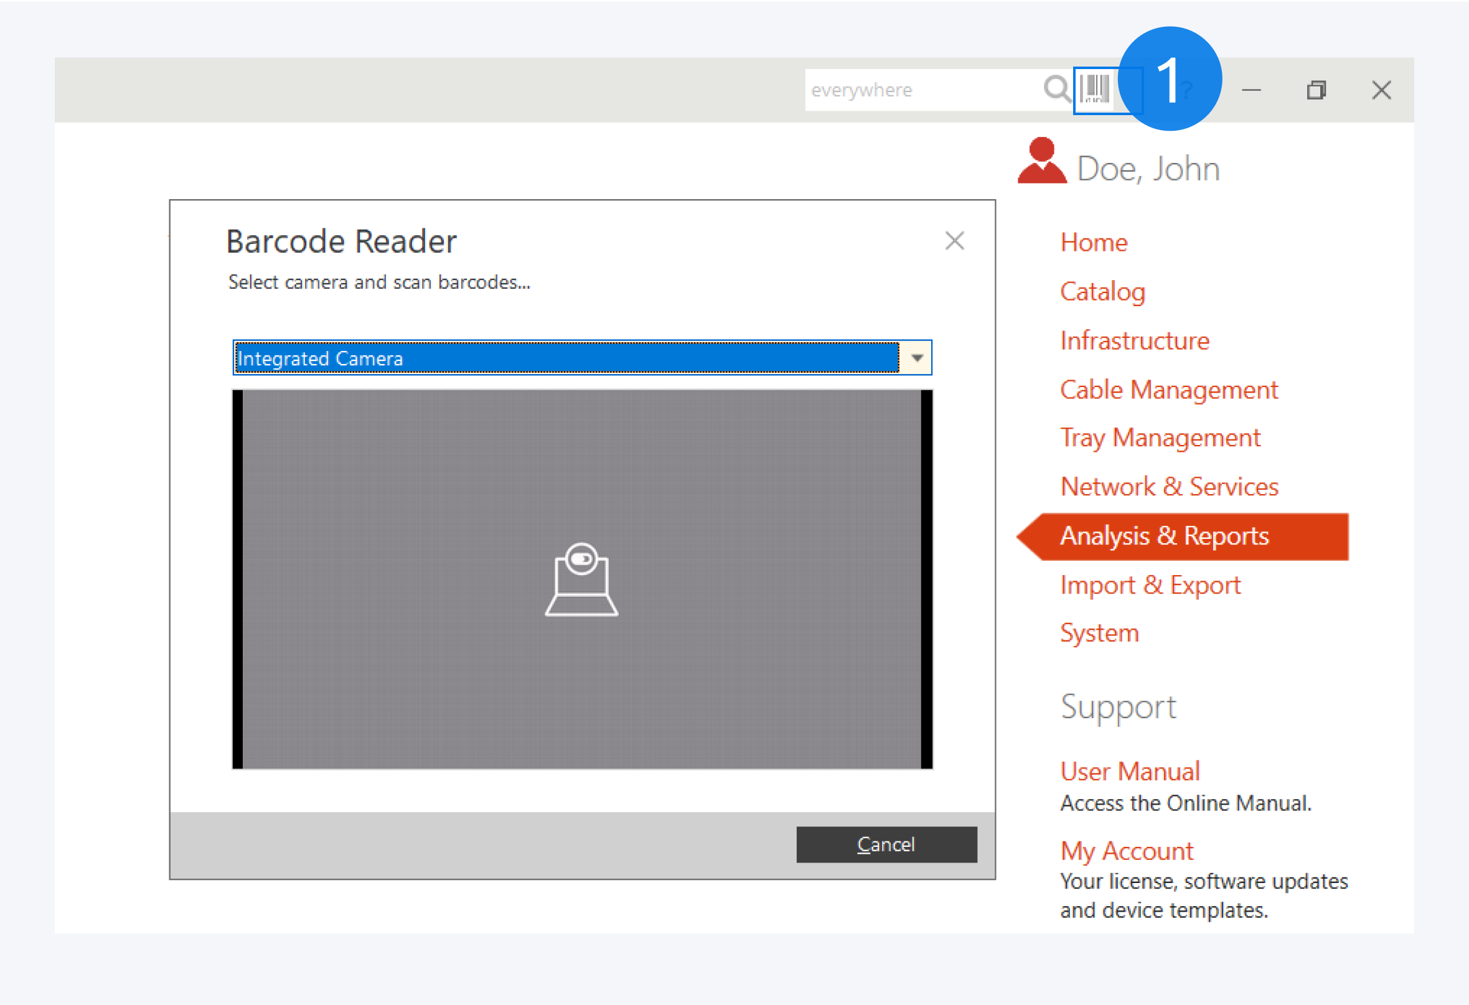
Task: Expand the camera selection dropdown arrow
Action: click(x=916, y=358)
